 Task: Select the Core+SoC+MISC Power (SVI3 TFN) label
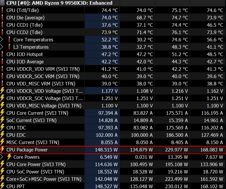pyautogui.click(x=44, y=179)
